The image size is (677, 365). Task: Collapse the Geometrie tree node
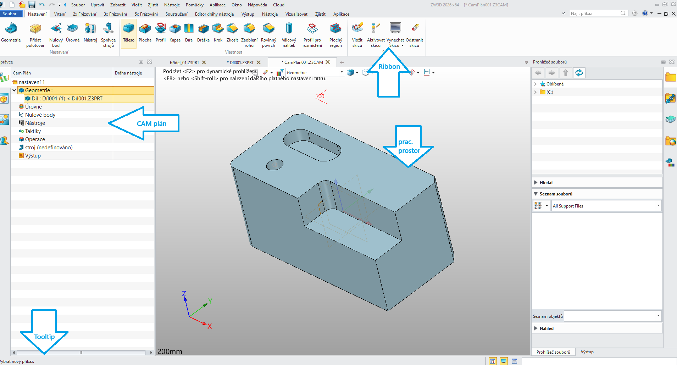click(x=14, y=90)
